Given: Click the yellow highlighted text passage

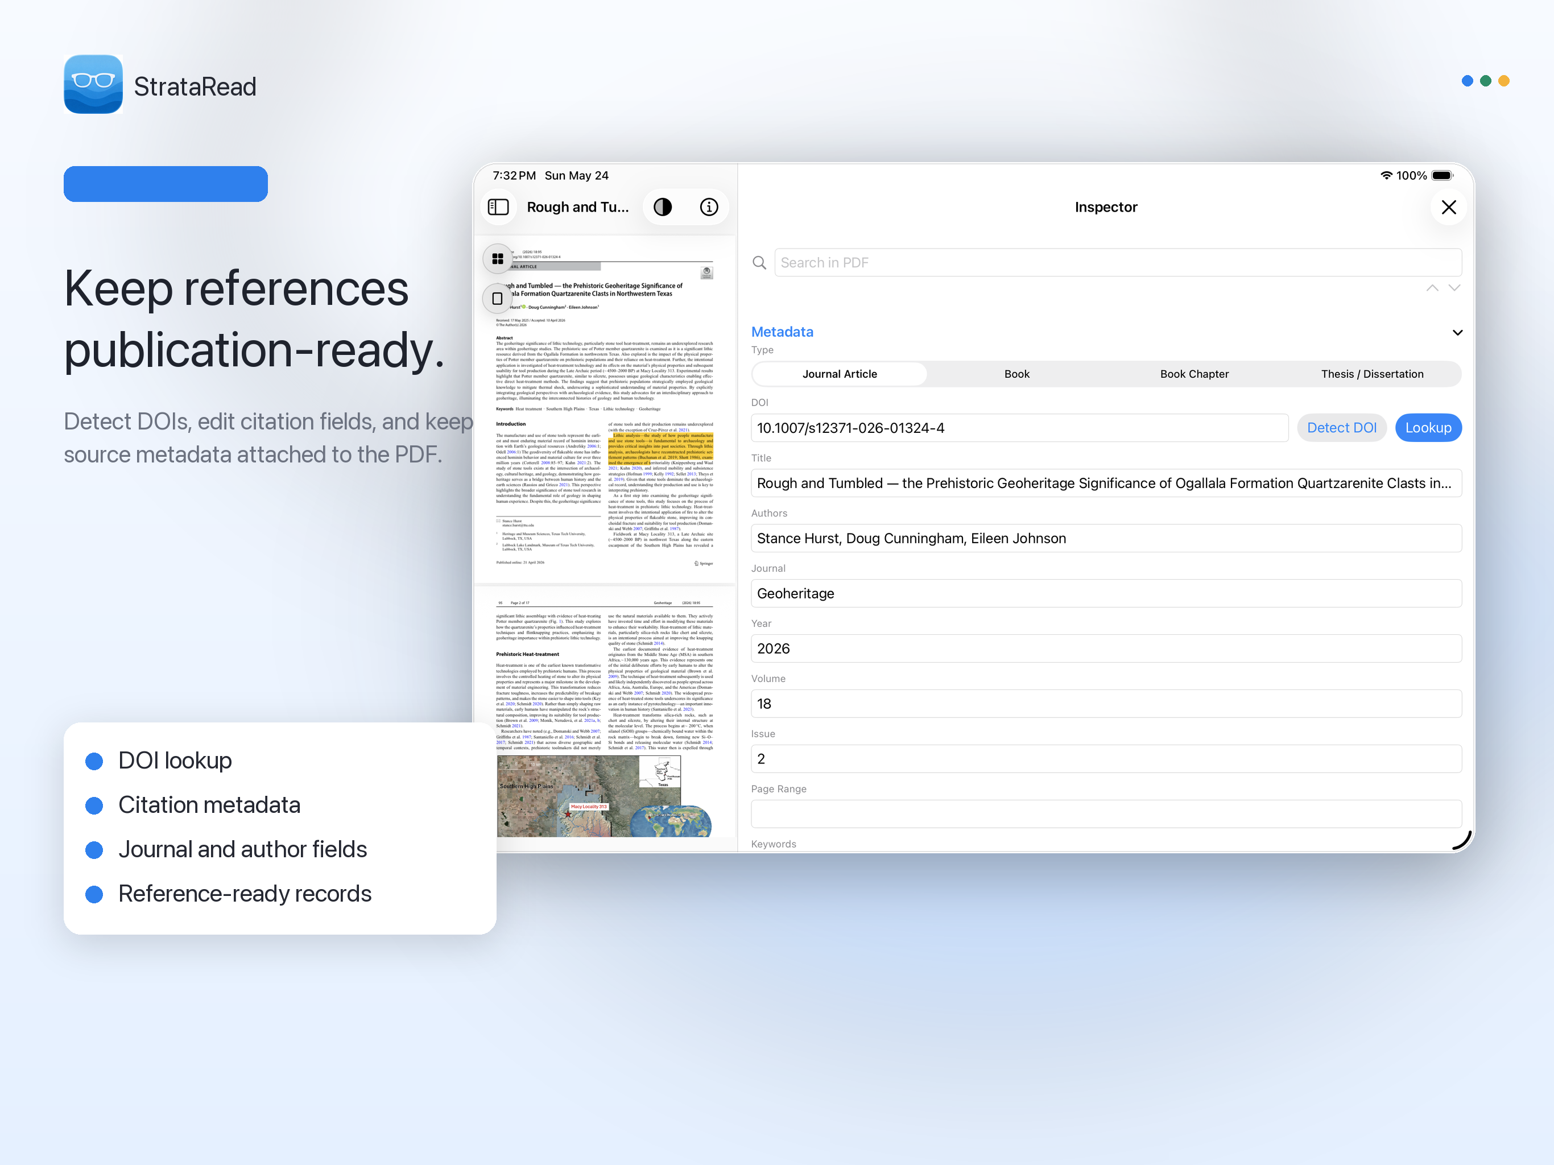Looking at the screenshot, I should (660, 448).
